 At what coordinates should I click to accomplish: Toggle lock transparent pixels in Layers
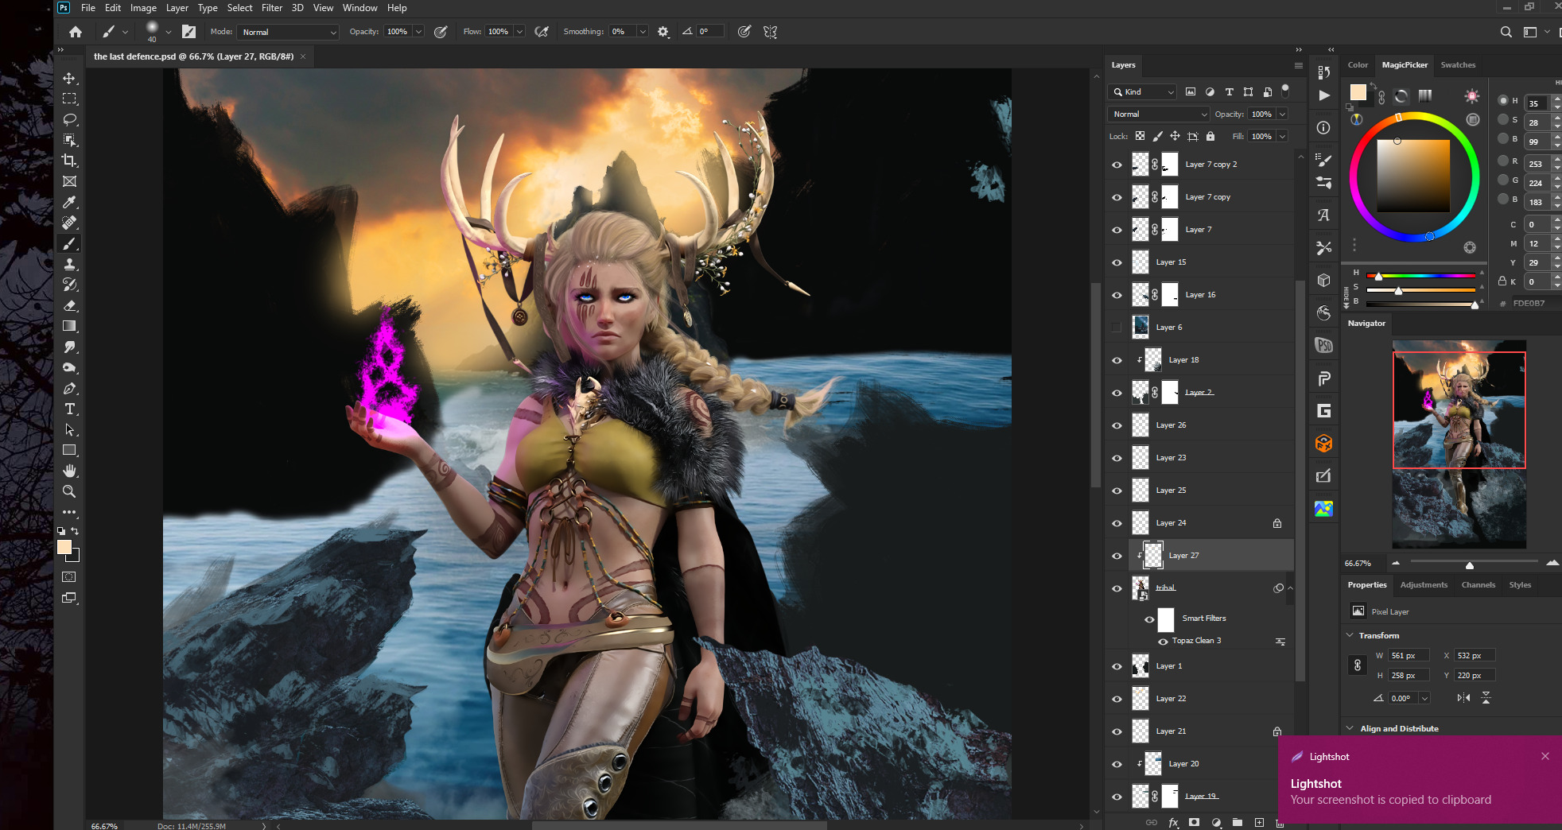[x=1140, y=136]
